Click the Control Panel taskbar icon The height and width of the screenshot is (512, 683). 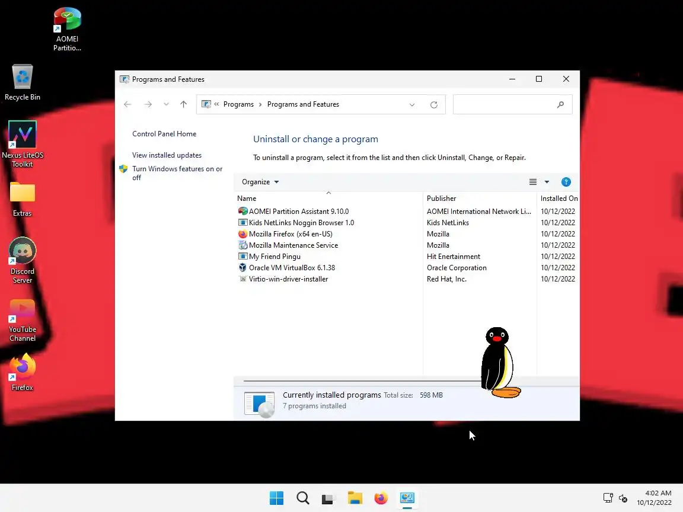click(x=407, y=498)
